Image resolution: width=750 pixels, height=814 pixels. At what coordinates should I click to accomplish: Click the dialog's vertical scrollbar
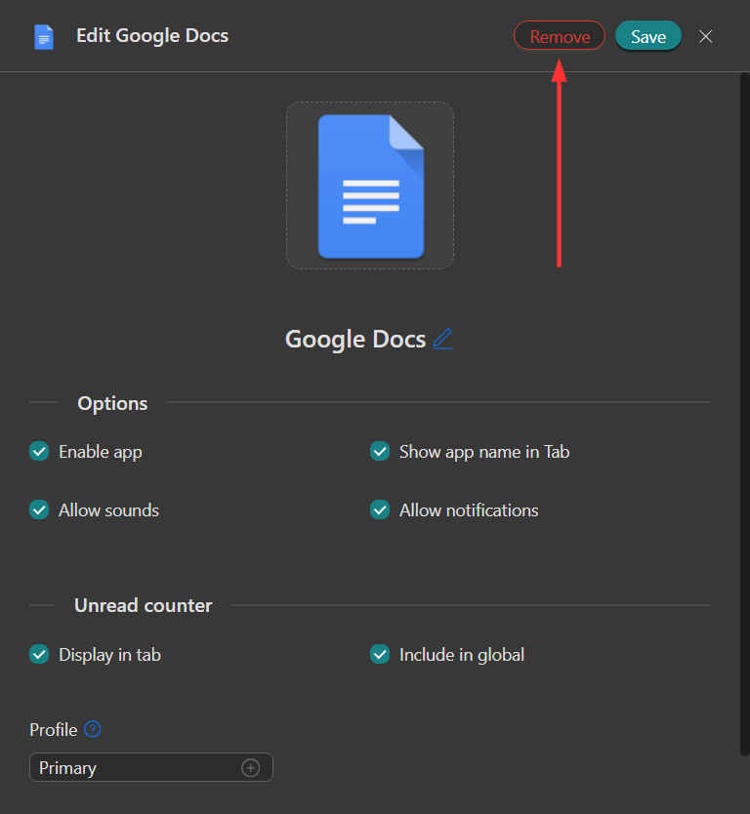745,414
